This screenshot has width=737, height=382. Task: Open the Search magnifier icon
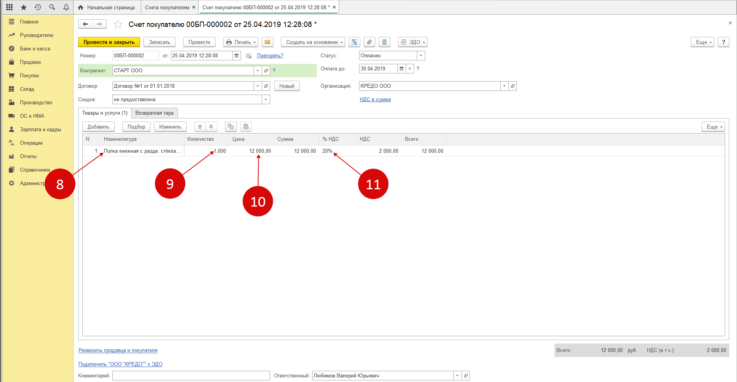tap(52, 7)
